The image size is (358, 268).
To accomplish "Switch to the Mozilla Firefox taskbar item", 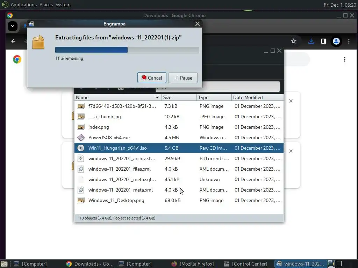I will 193,264.
